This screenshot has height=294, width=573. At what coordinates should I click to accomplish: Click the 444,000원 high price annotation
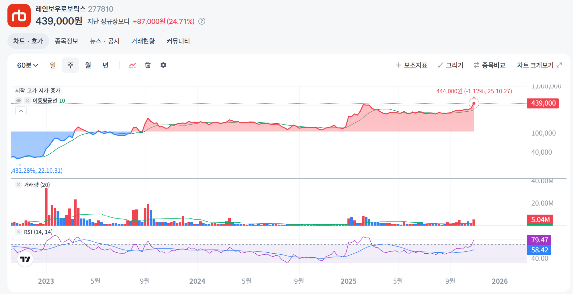[x=474, y=91]
